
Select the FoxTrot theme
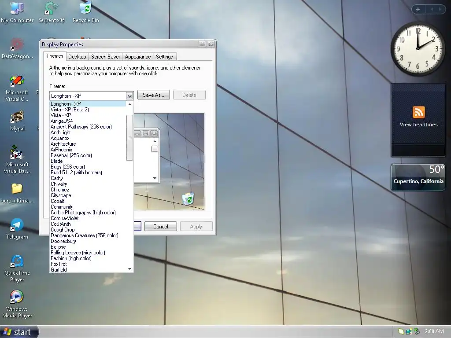coord(88,264)
